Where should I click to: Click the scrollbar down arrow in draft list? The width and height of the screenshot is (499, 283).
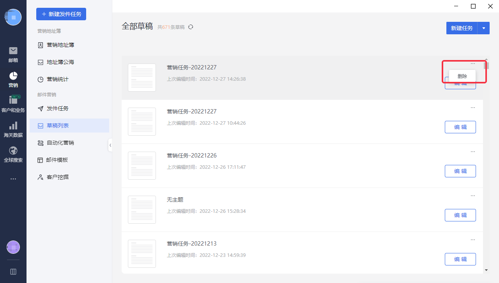(486, 270)
